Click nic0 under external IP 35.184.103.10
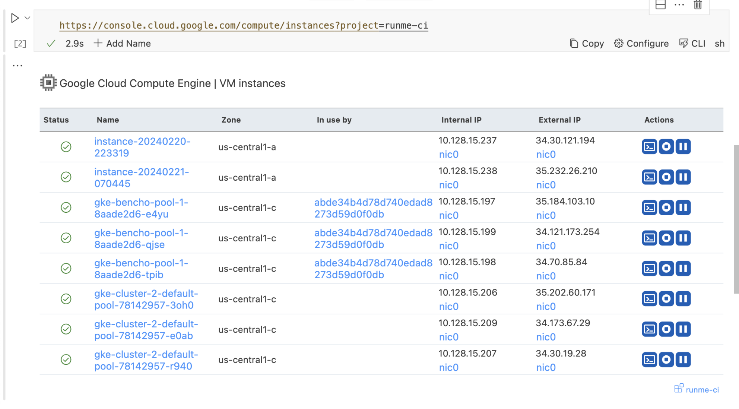This screenshot has width=739, height=409. click(546, 215)
